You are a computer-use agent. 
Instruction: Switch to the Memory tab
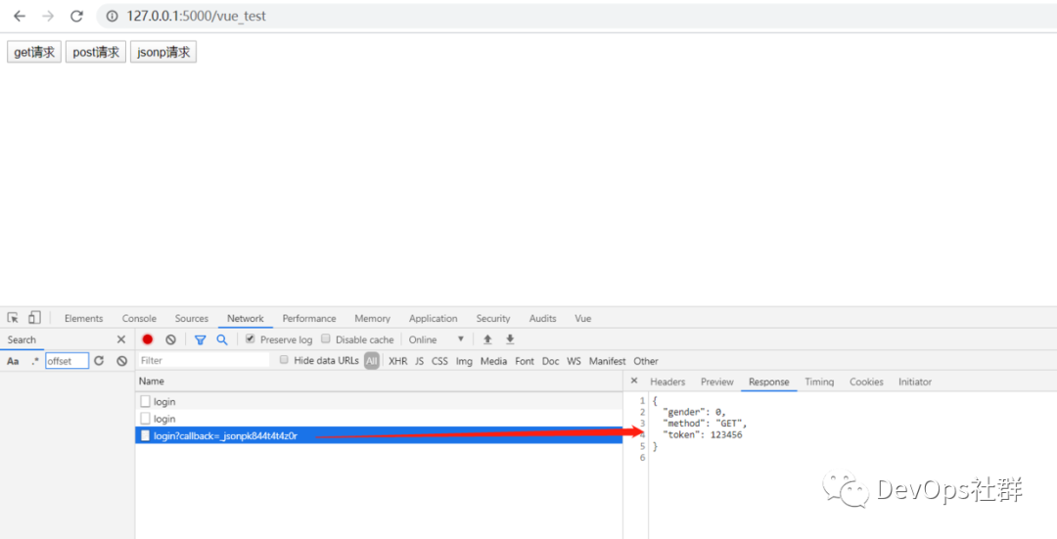[372, 318]
